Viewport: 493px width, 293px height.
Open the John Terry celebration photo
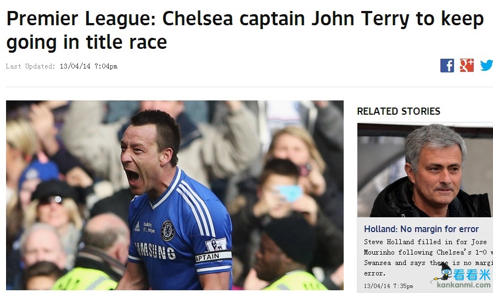point(175,195)
